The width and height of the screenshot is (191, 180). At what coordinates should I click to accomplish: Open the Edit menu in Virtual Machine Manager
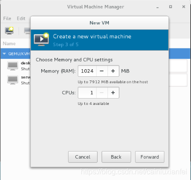[21, 19]
